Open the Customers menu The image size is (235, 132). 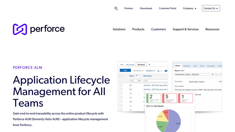[158, 29]
